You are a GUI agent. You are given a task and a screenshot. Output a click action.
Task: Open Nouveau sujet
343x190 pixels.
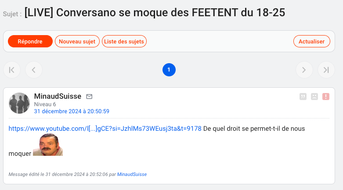(77, 41)
